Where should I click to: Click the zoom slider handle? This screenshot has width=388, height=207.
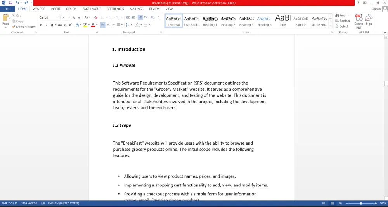tap(361, 203)
